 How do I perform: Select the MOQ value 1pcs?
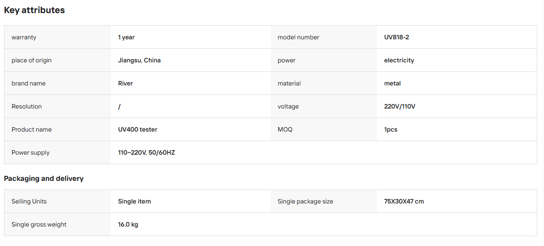click(391, 129)
